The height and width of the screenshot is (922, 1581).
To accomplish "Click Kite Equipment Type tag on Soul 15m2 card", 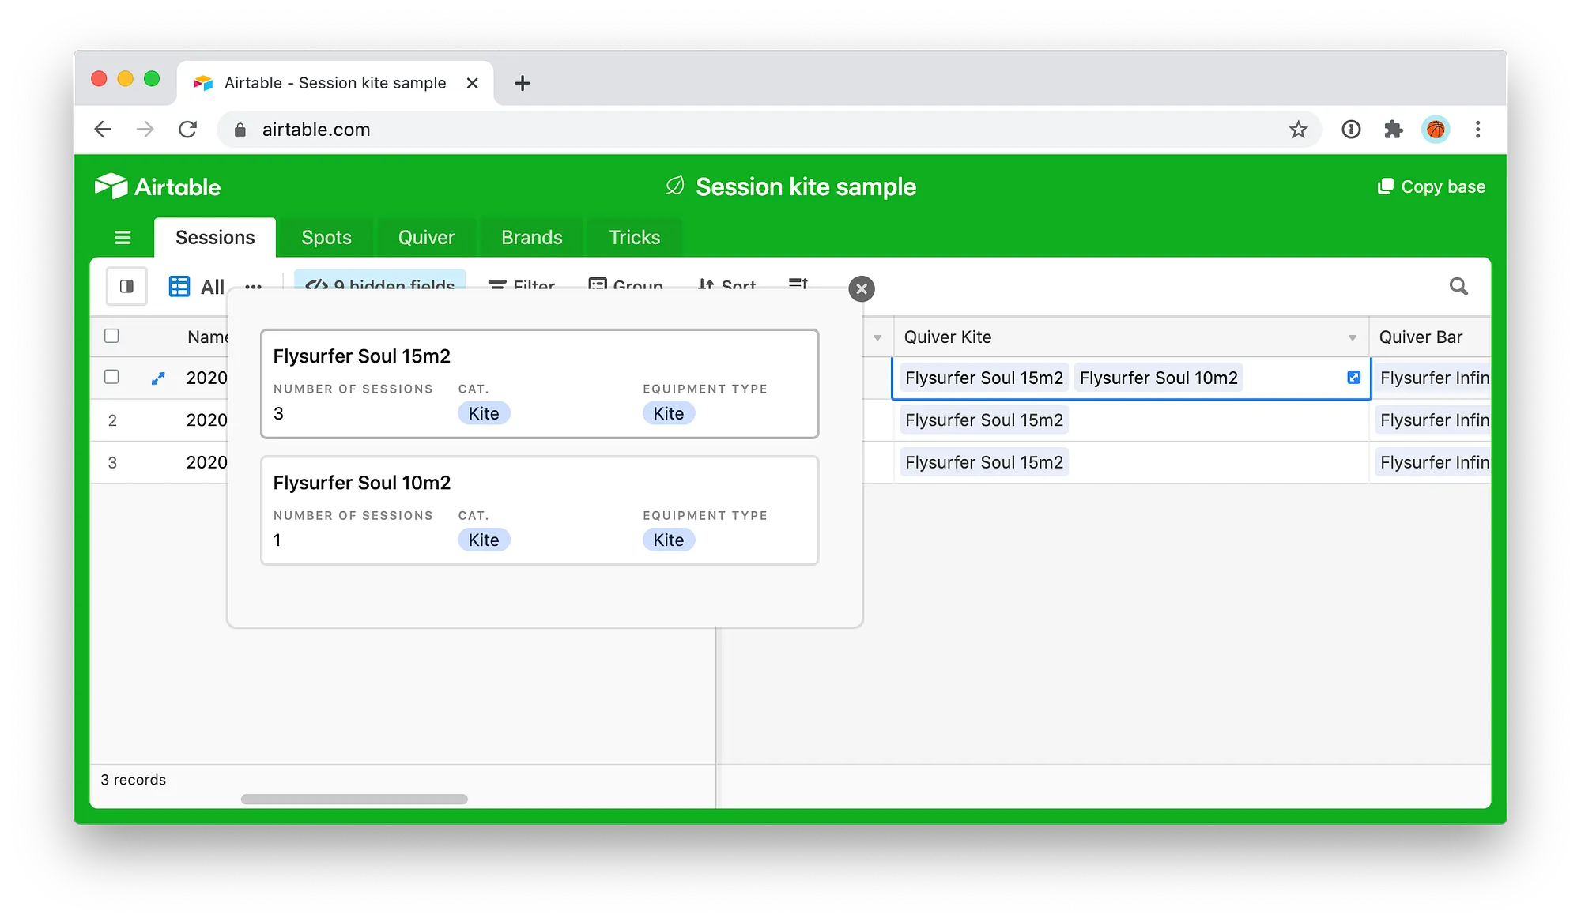I will click(x=669, y=413).
